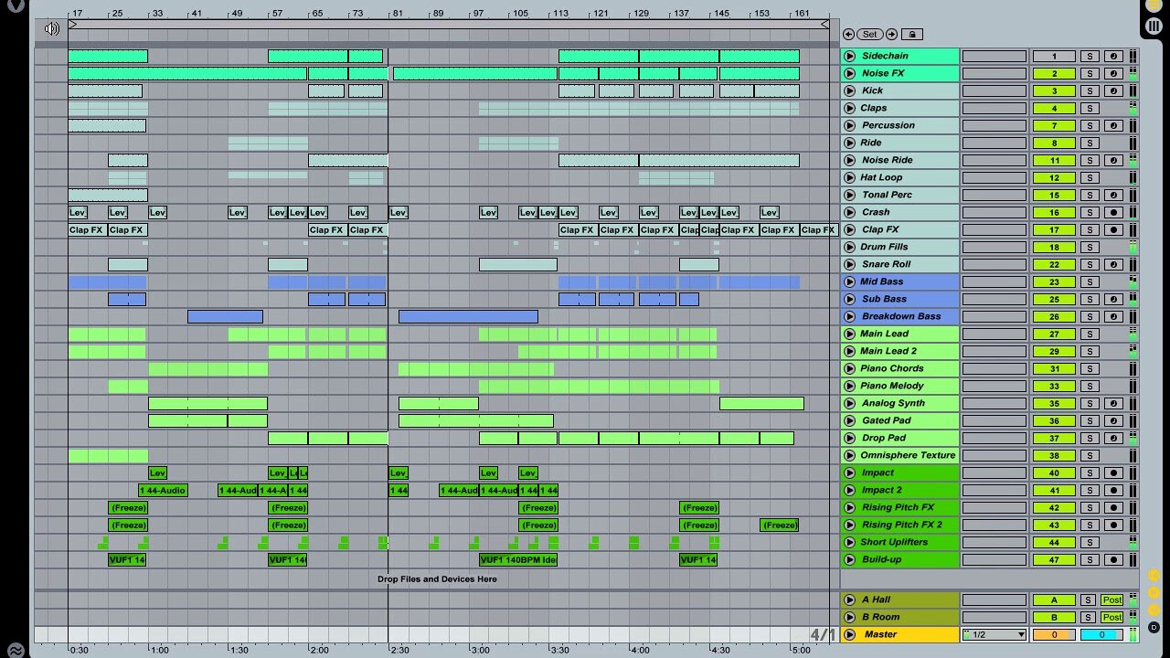Click the scrub speaker icon

click(x=52, y=28)
